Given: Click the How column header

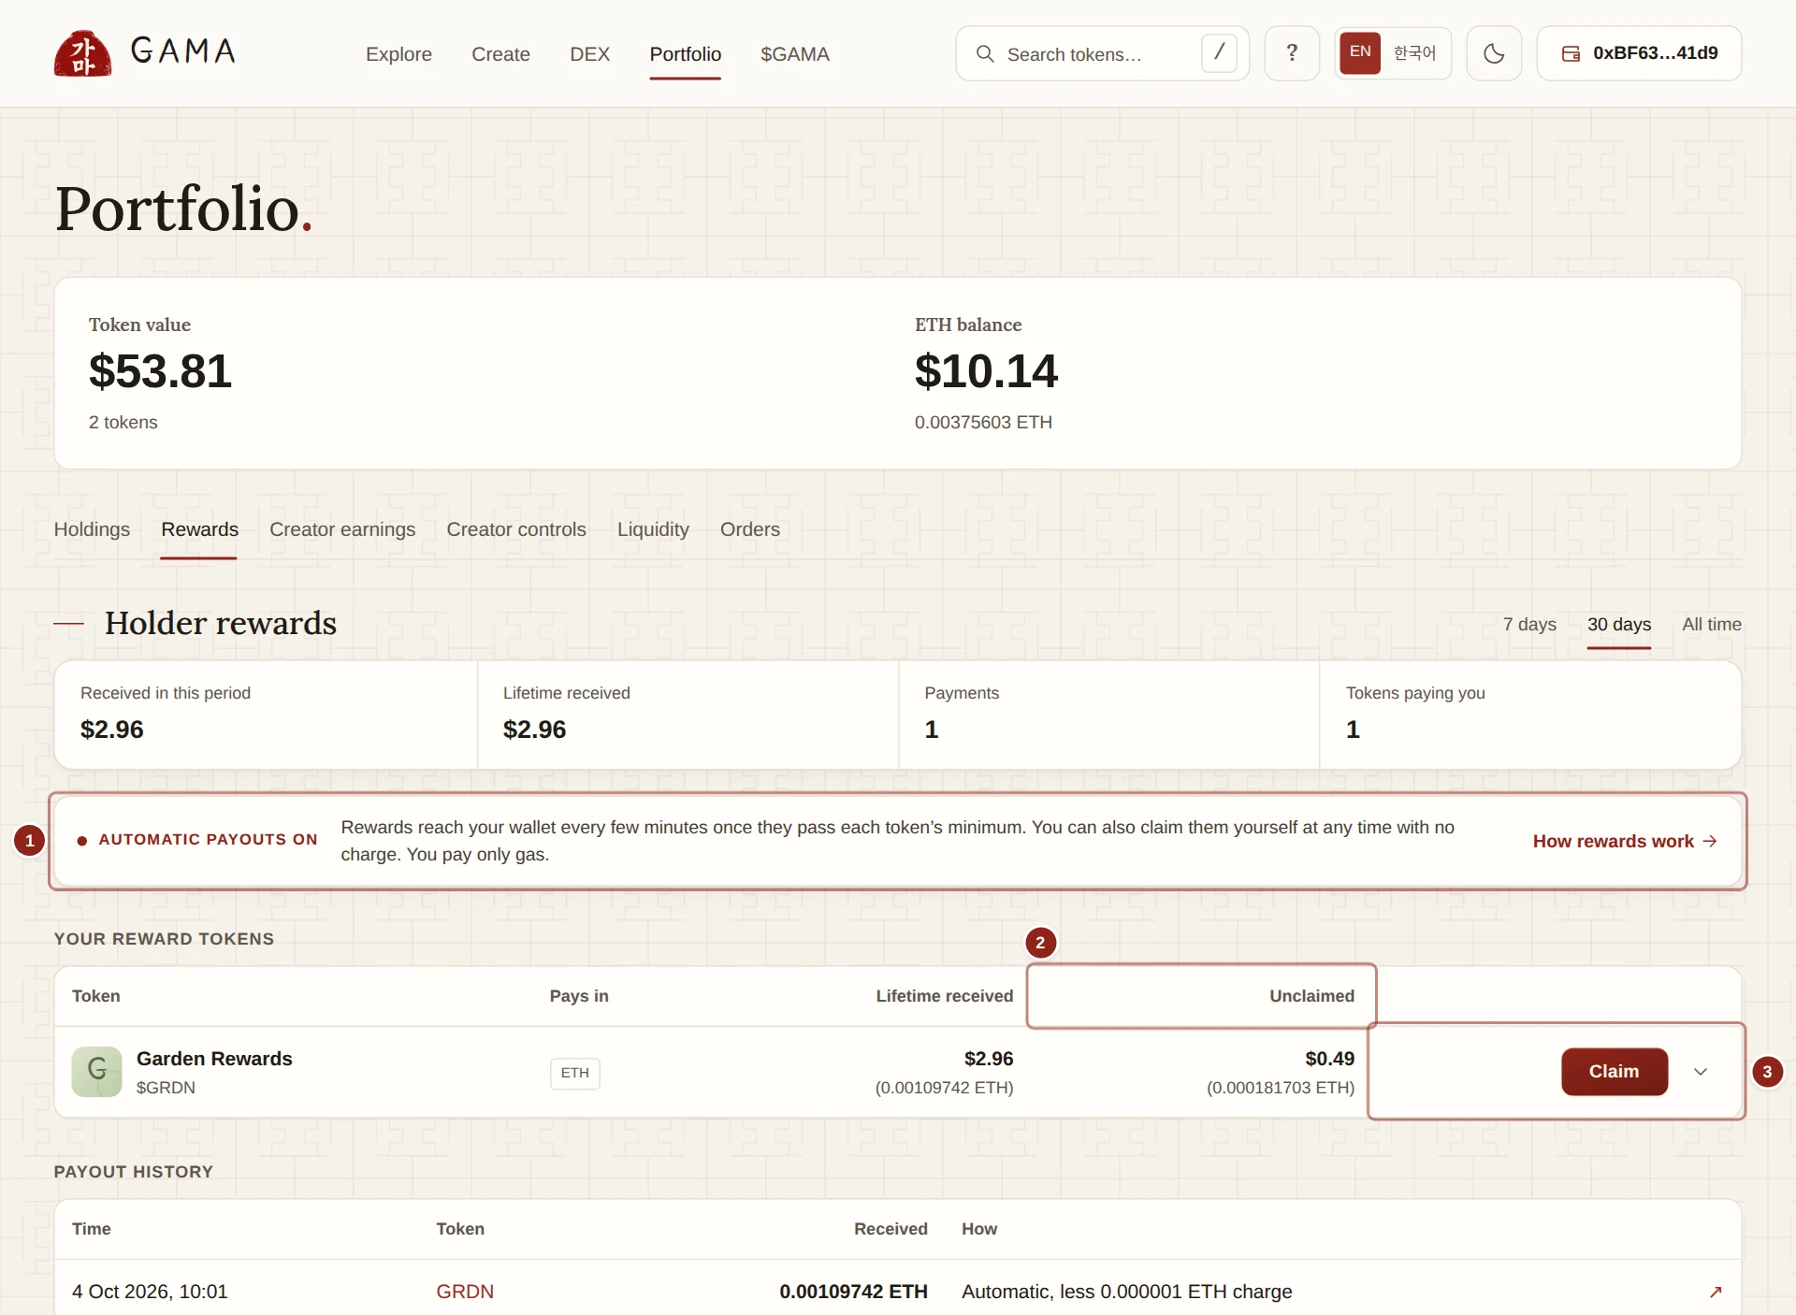Looking at the screenshot, I should point(979,1229).
